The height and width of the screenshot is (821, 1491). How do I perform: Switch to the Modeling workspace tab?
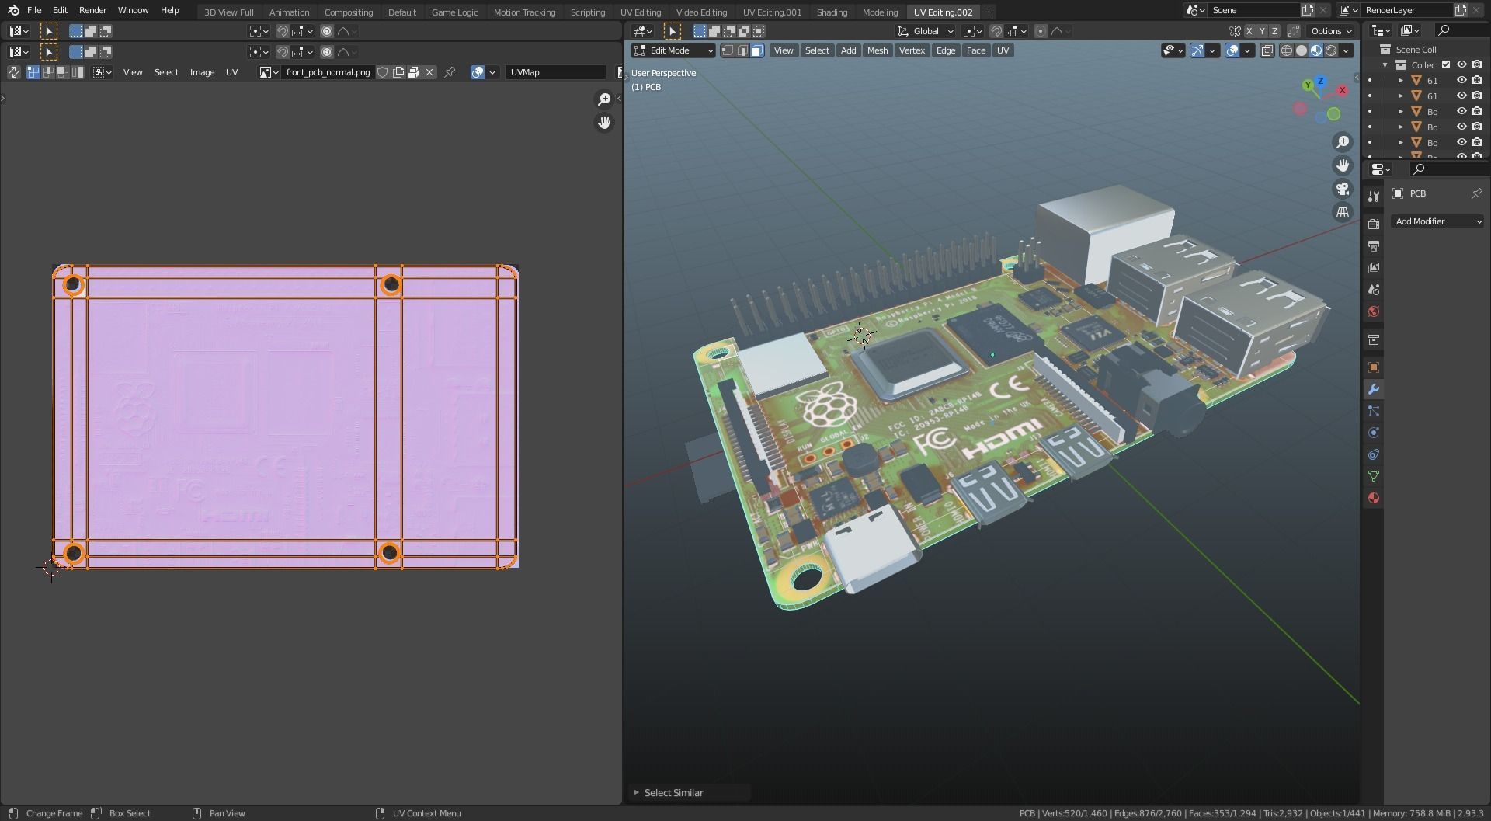click(x=880, y=12)
